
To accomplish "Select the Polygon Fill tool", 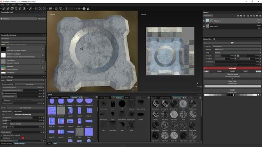I will 16,9.
